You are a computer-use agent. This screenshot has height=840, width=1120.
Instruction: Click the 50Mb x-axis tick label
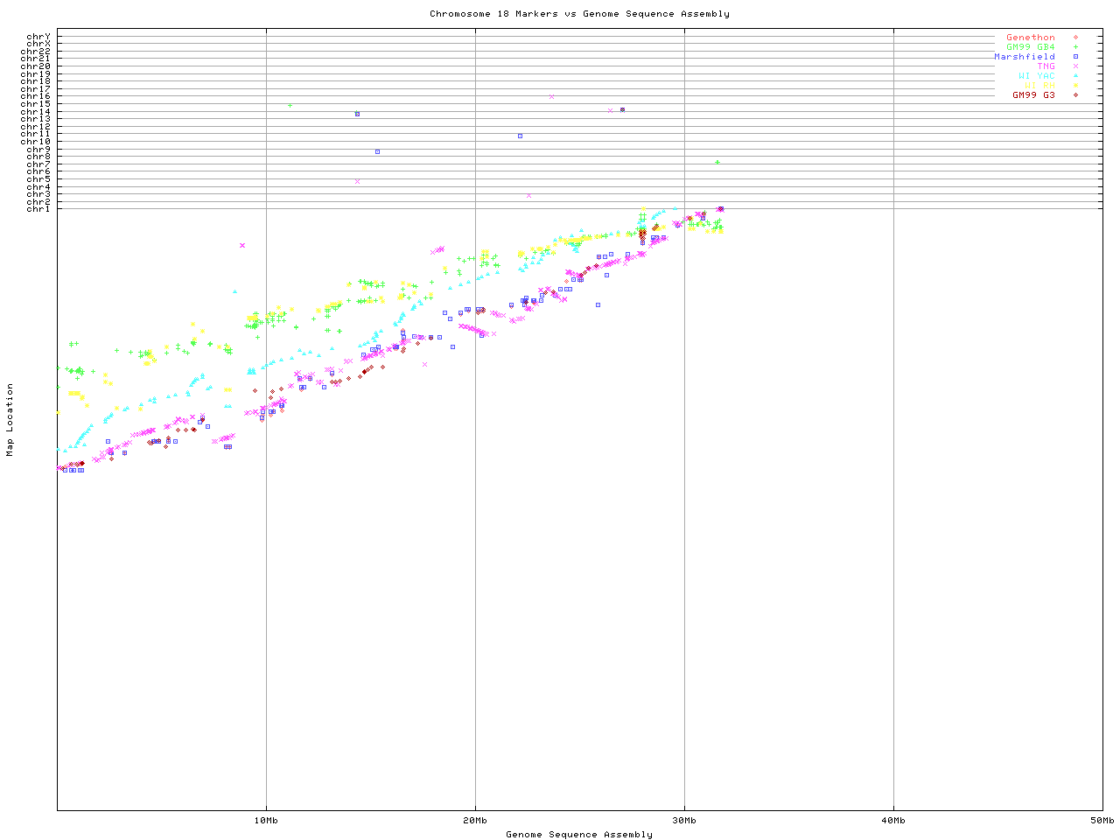(1102, 821)
